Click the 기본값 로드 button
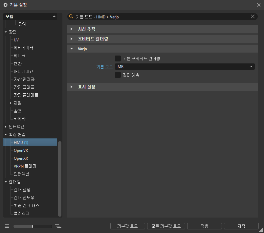264x233 pixels. coord(128,226)
